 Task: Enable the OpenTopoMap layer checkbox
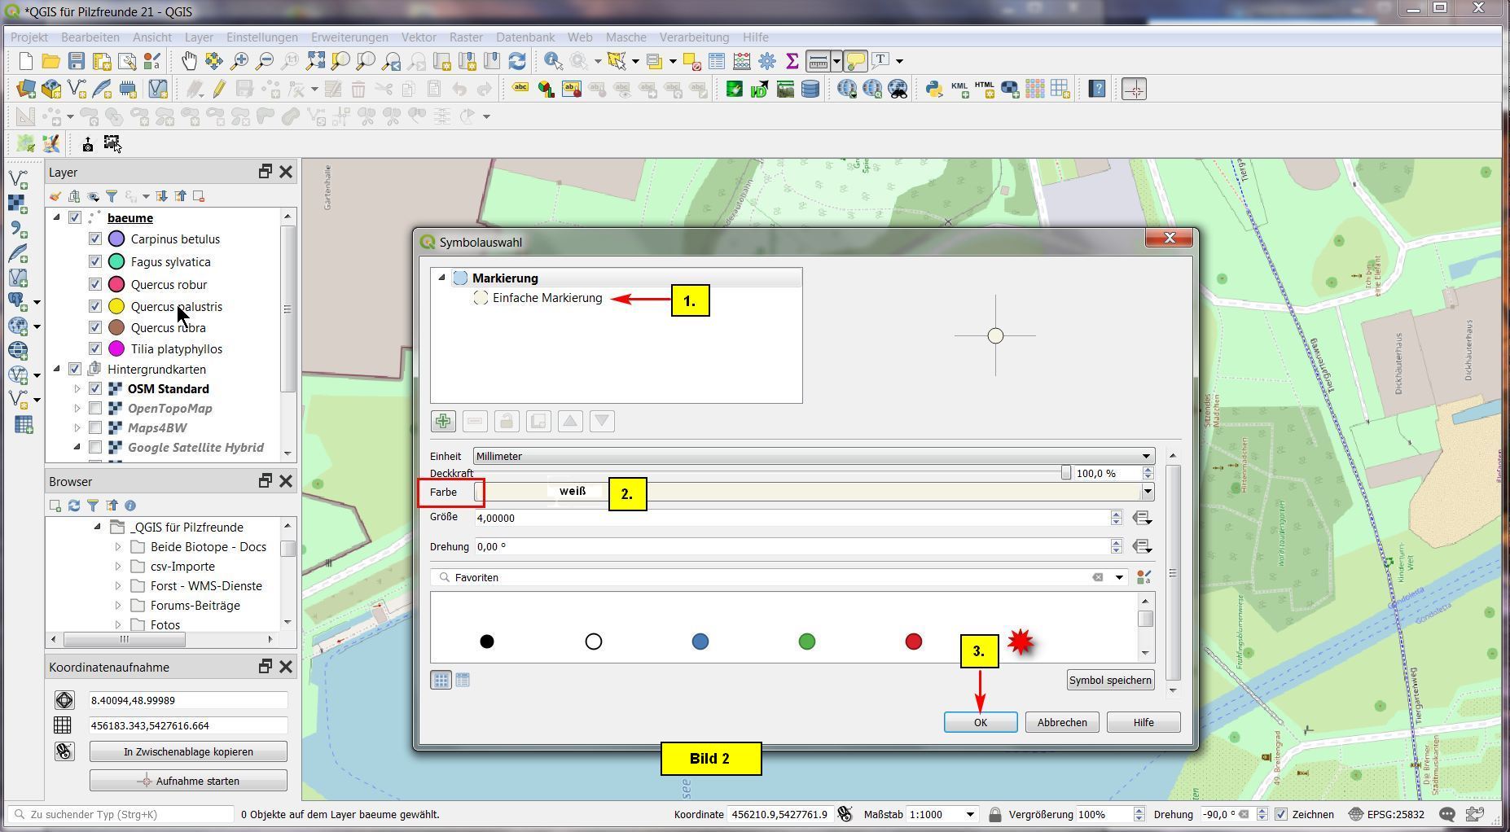click(x=95, y=409)
